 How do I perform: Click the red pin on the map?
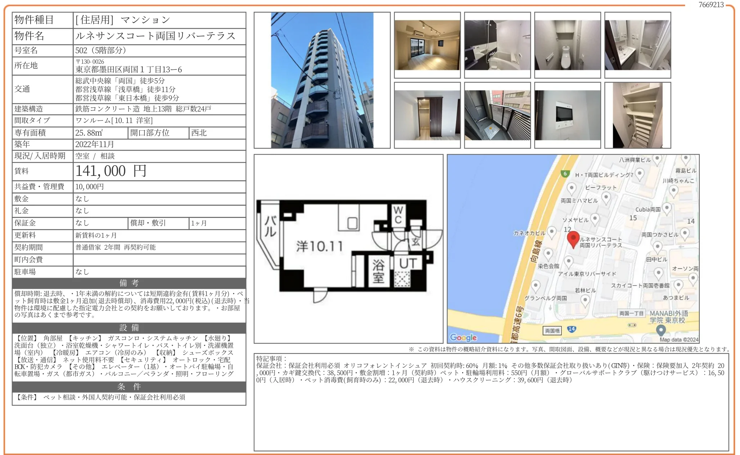pyautogui.click(x=573, y=239)
